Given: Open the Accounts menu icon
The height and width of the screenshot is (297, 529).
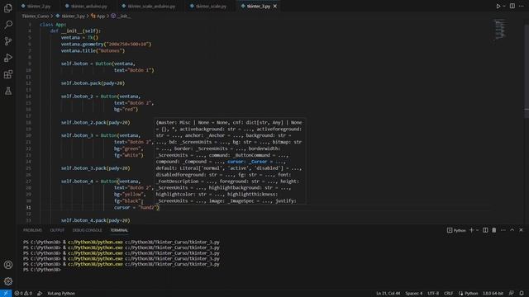Looking at the screenshot, I should click(8, 265).
